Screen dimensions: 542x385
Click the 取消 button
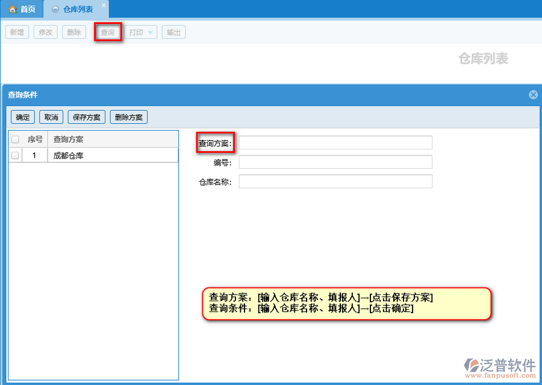(51, 117)
